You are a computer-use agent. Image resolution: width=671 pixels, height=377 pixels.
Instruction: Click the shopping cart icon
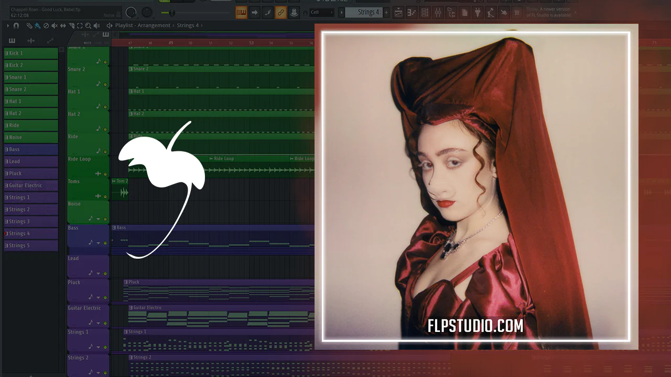pos(517,12)
